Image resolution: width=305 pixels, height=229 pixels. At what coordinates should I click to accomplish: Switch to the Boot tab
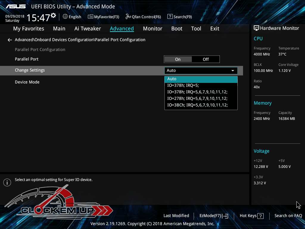click(x=177, y=29)
